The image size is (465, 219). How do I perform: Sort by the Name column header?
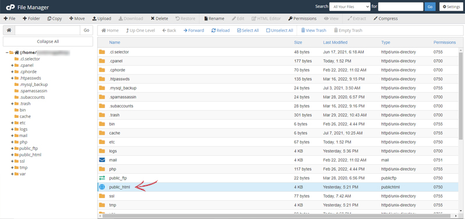coord(115,42)
